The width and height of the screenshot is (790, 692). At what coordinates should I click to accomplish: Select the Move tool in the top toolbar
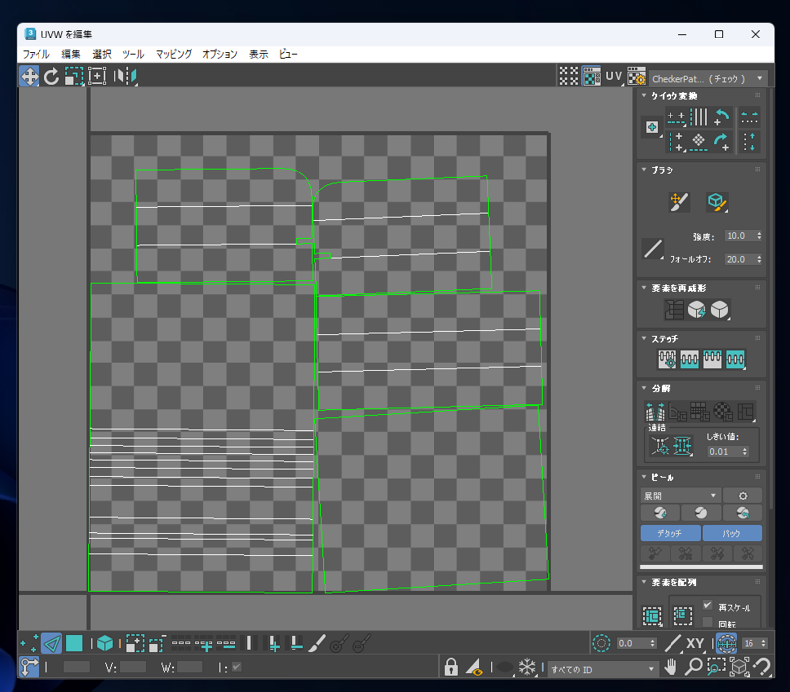click(x=30, y=77)
